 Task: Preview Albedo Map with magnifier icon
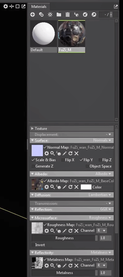(52, 187)
